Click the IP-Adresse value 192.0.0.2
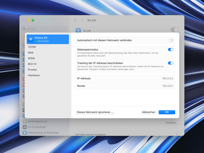This screenshot has width=204, height=153. (167, 78)
